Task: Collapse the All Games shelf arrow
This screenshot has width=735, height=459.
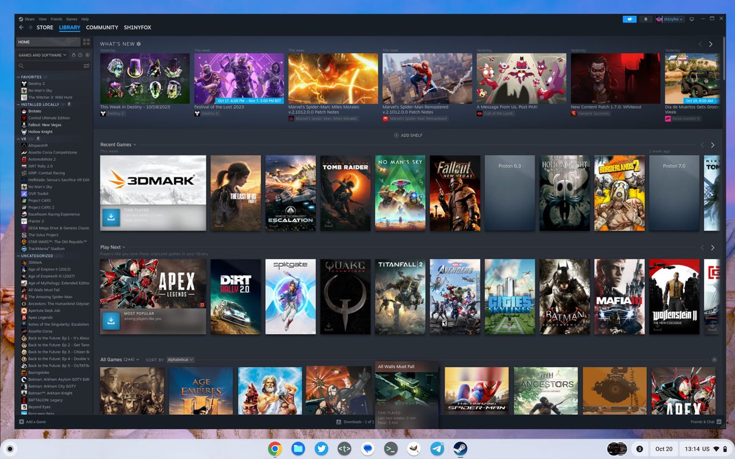Action: [x=714, y=360]
